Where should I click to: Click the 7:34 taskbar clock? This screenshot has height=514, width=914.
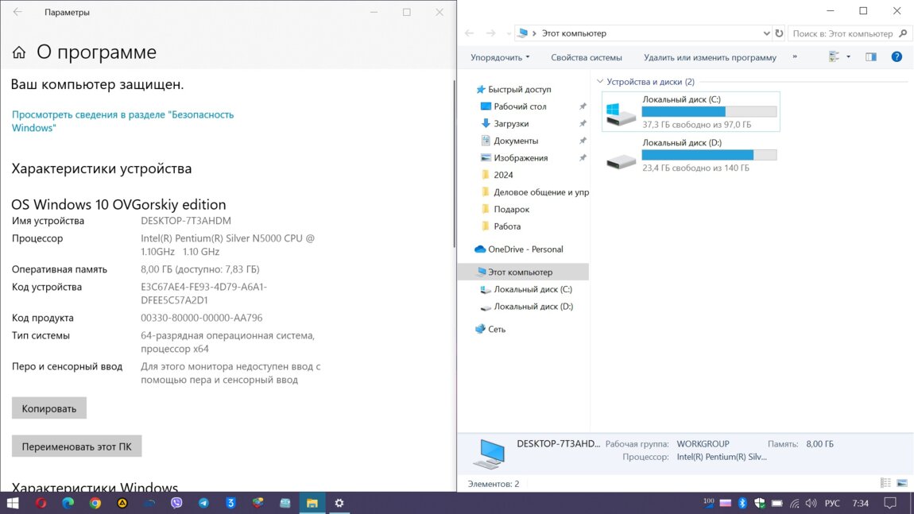pyautogui.click(x=861, y=503)
